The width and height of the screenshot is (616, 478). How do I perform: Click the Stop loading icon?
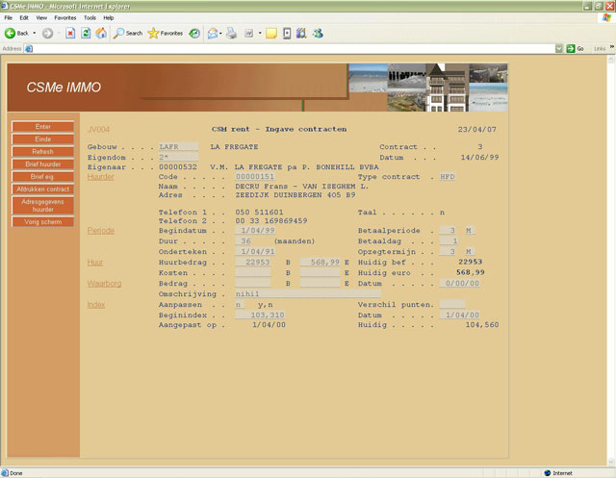tap(70, 33)
